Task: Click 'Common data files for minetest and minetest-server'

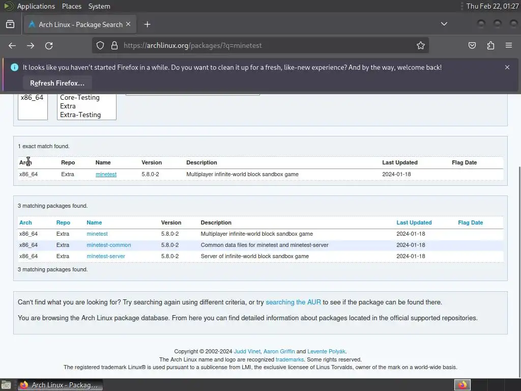Action: tap(265, 245)
